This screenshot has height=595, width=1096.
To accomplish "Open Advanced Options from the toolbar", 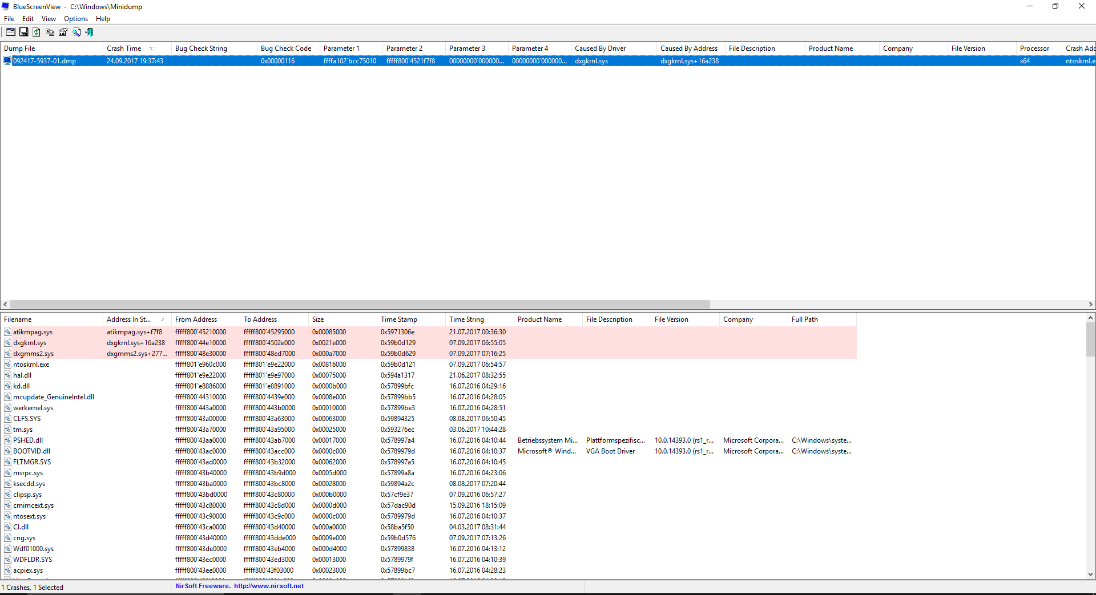I will point(11,33).
